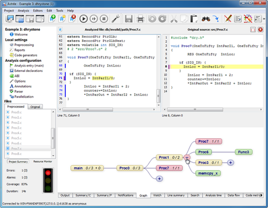The width and height of the screenshot is (268, 208).
Task: Click the scissors cut icon
Action: pos(174,19)
